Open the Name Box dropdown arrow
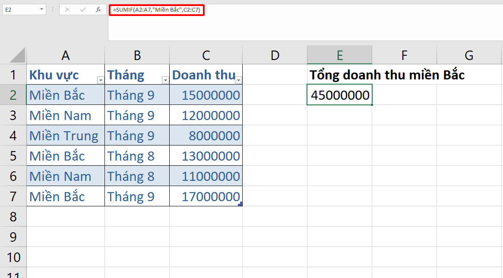503x278 pixels. [41, 9]
